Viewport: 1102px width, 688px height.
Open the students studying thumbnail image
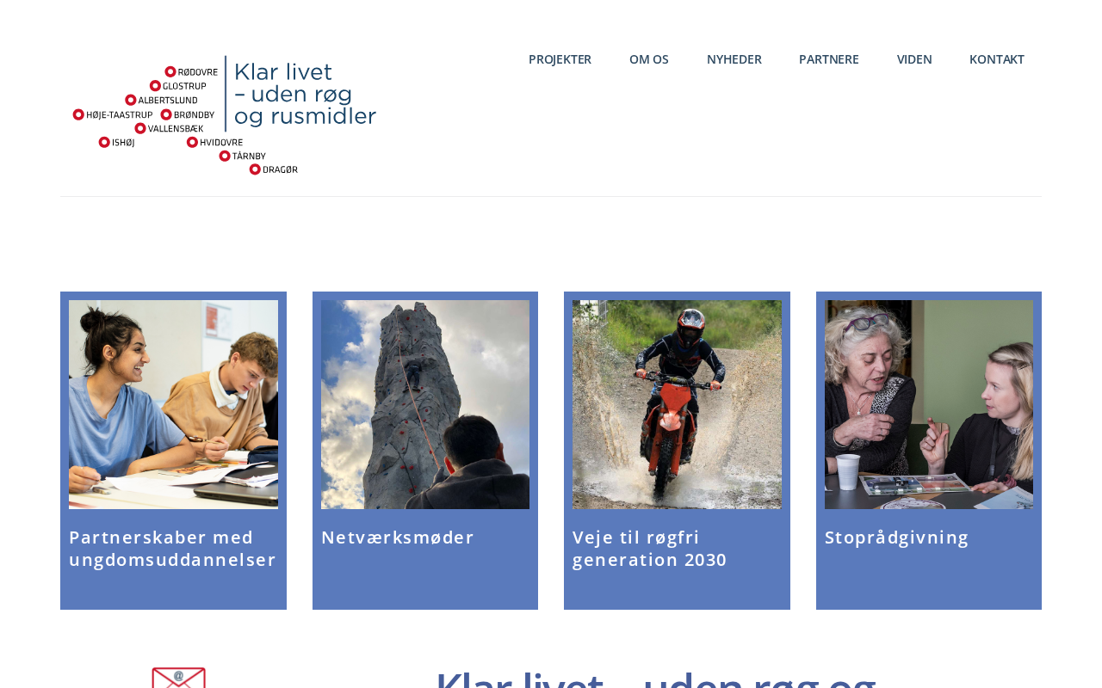coord(173,404)
